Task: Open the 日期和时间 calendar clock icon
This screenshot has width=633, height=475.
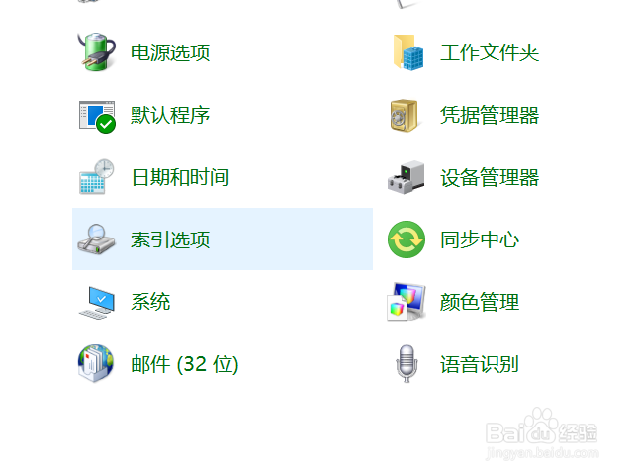Action: pyautogui.click(x=97, y=177)
